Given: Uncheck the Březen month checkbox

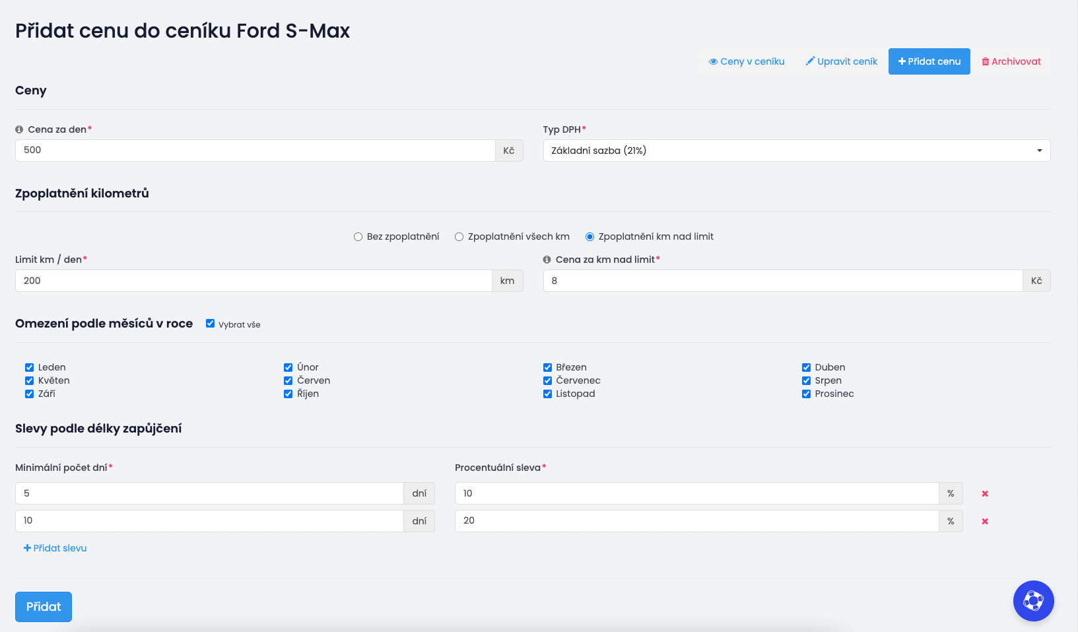Looking at the screenshot, I should (547, 367).
